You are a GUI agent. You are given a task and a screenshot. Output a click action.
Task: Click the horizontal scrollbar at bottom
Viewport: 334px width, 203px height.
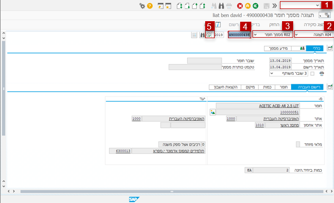[172, 191]
